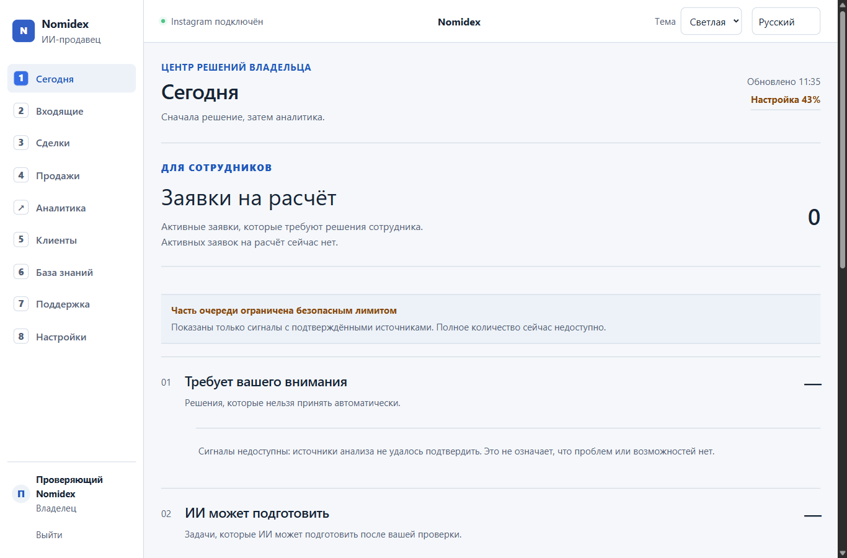Collapse the "ИИ может подготовить" section
Image resolution: width=847 pixels, height=558 pixels.
coord(812,516)
